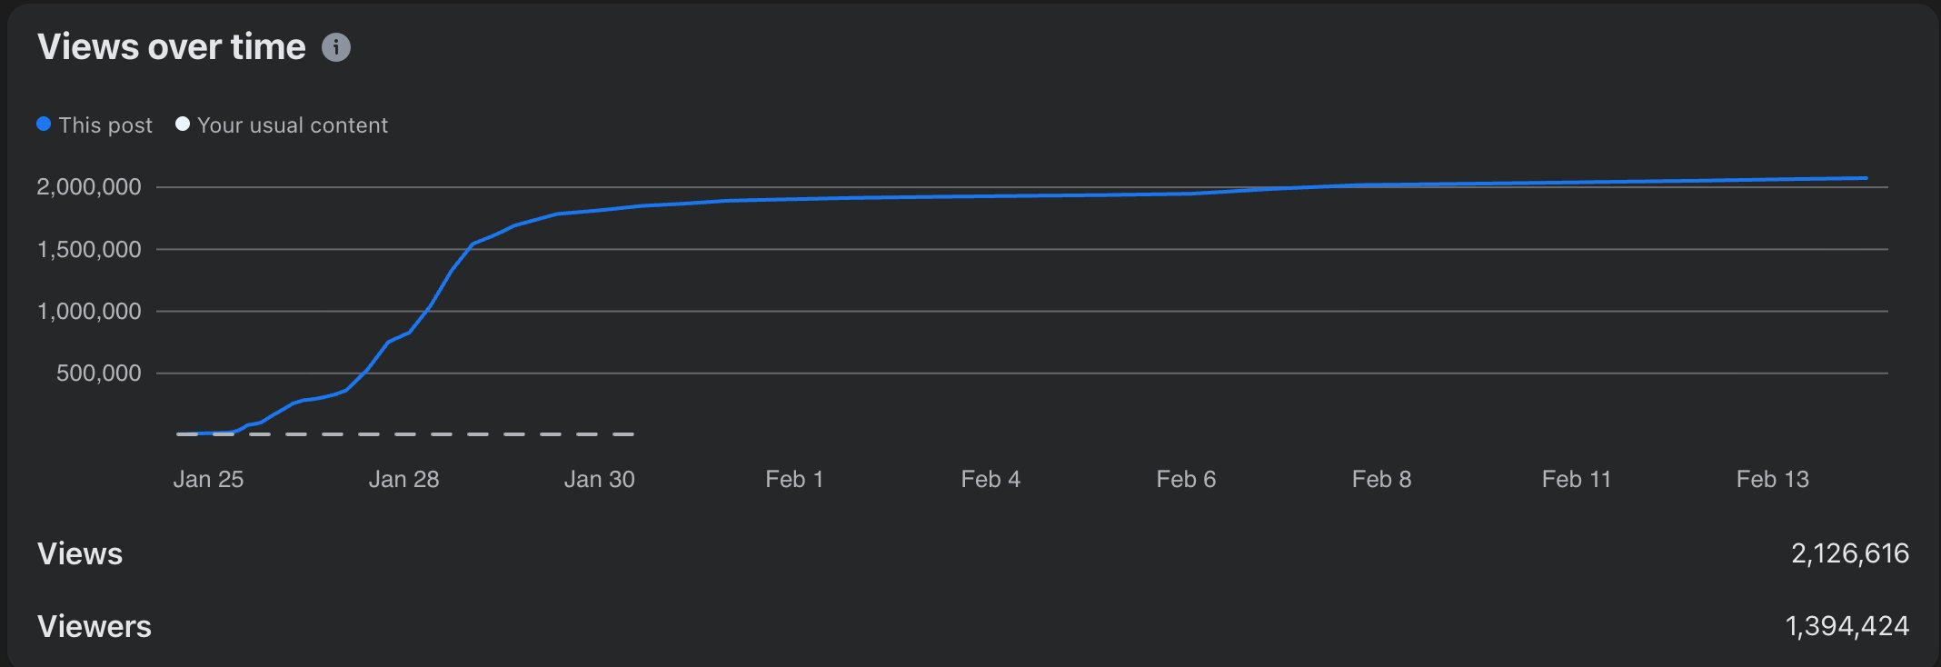
Task: Click the Feb 6 date label
Action: tap(1186, 479)
